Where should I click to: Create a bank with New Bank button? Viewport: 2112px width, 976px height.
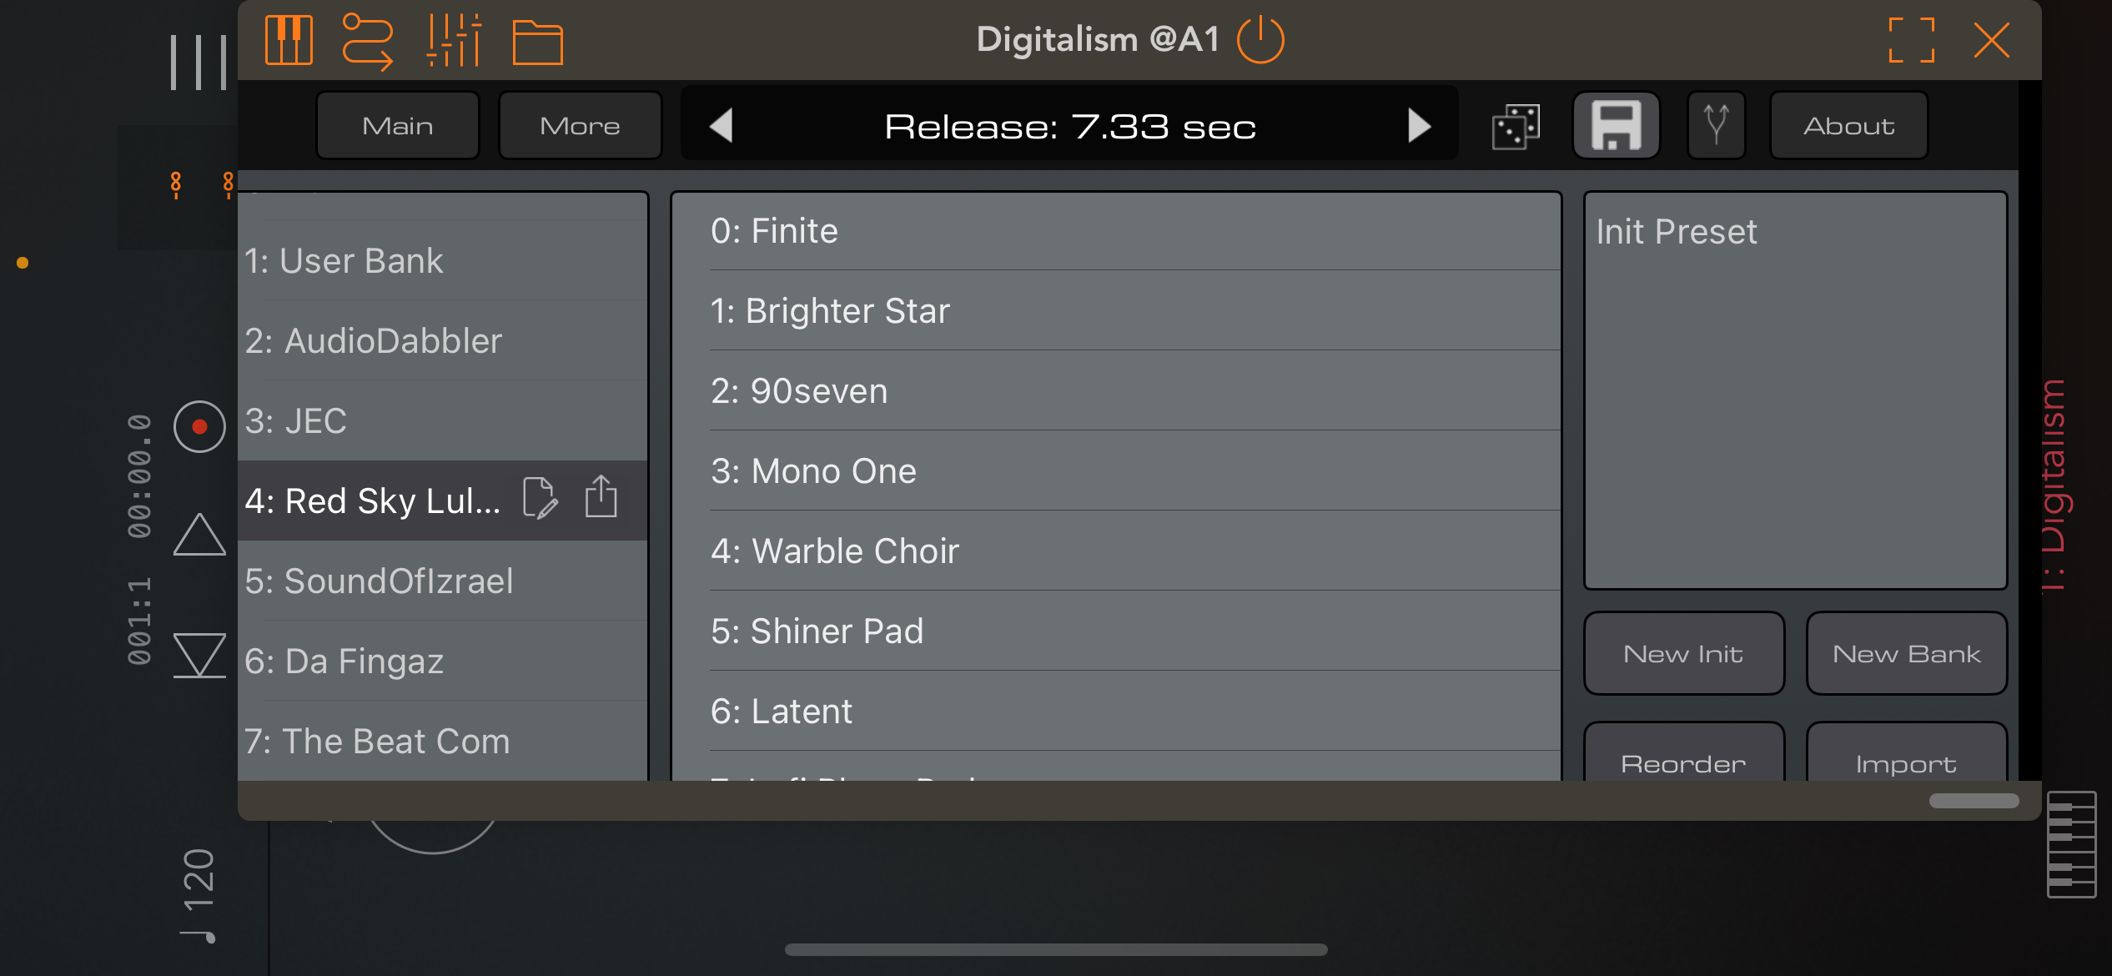(1907, 653)
